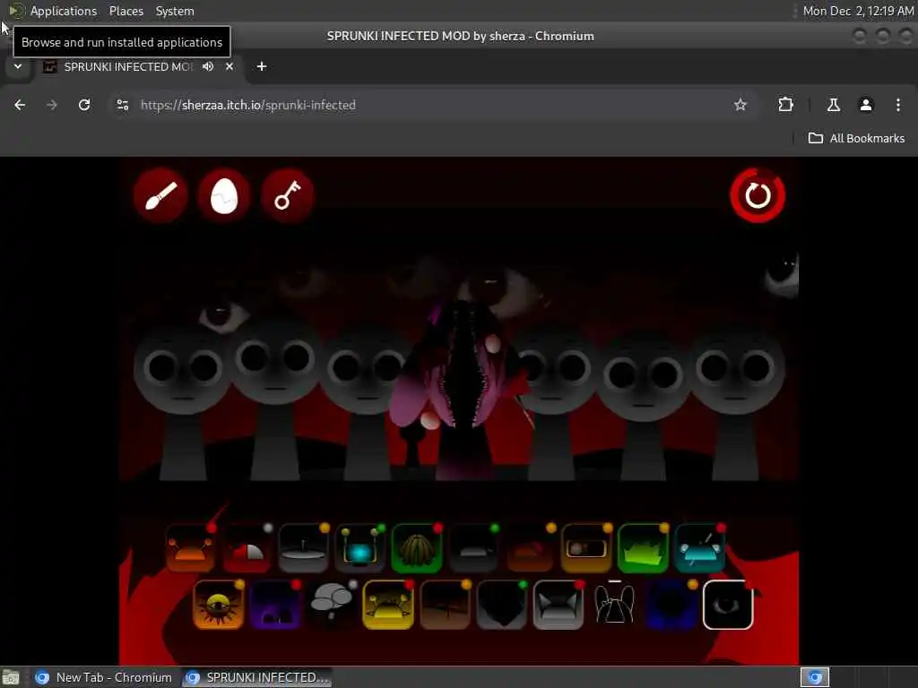Screen dimensions: 918x688
Task: Select the orange-framed rectangle sound icon
Action: 586,548
